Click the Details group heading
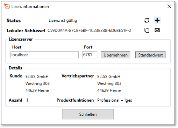Screen dimensions: 178x128 pos(15,68)
